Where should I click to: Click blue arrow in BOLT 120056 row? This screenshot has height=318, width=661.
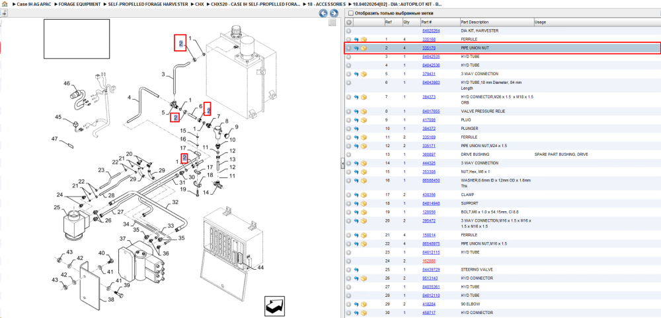[x=356, y=212]
